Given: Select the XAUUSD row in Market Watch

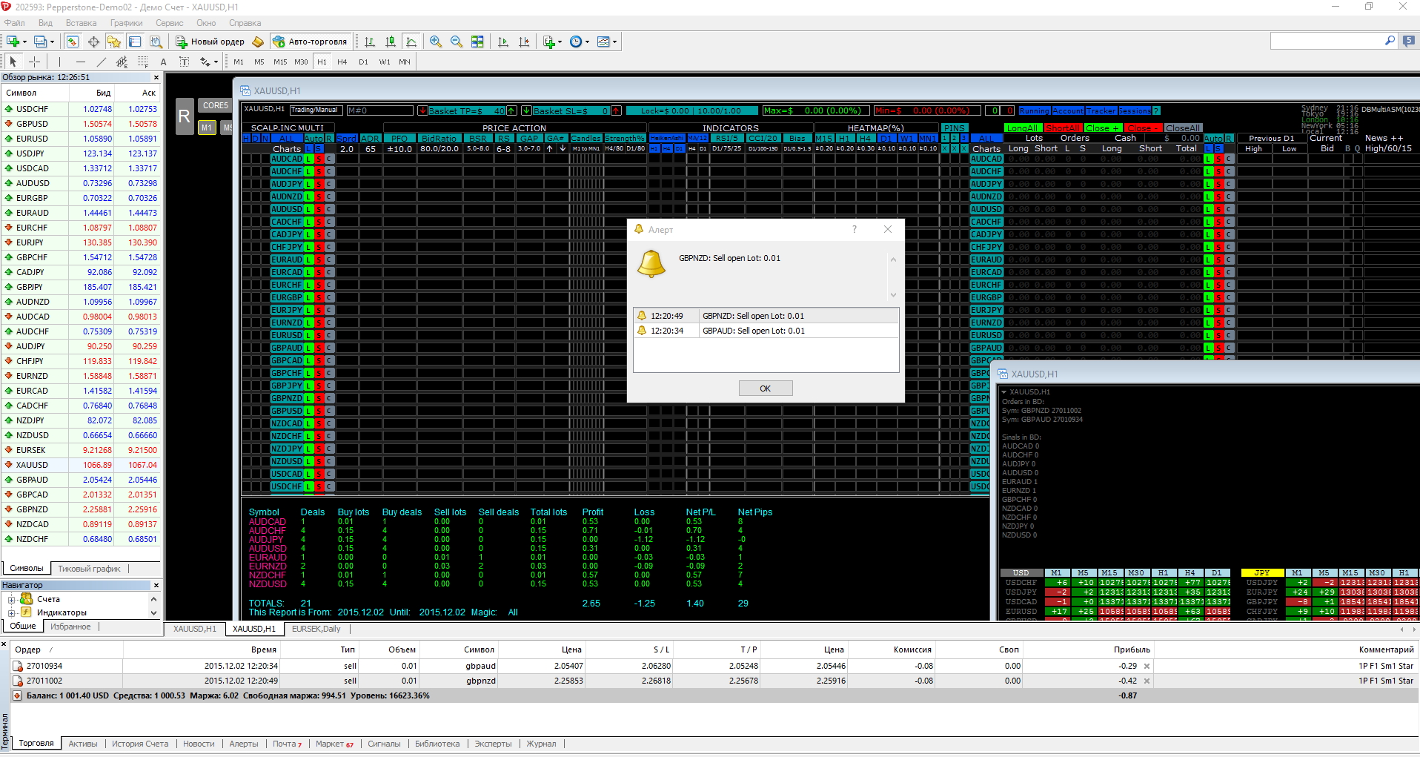Looking at the screenshot, I should coord(81,465).
